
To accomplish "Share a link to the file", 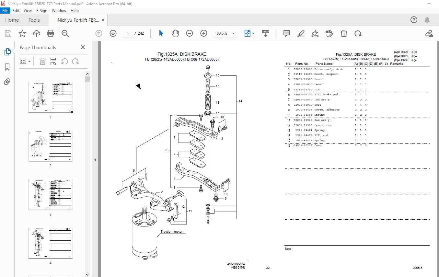I will tap(429, 33).
